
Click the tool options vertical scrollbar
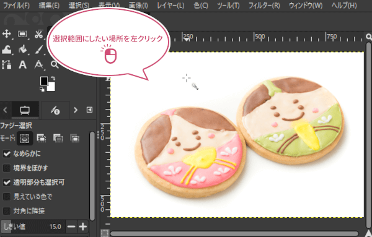point(92,176)
